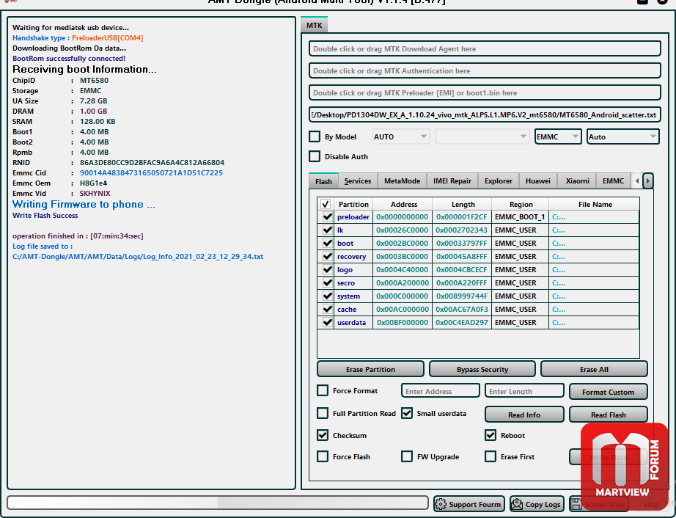
Task: Click the scatter file path field
Action: [485, 114]
